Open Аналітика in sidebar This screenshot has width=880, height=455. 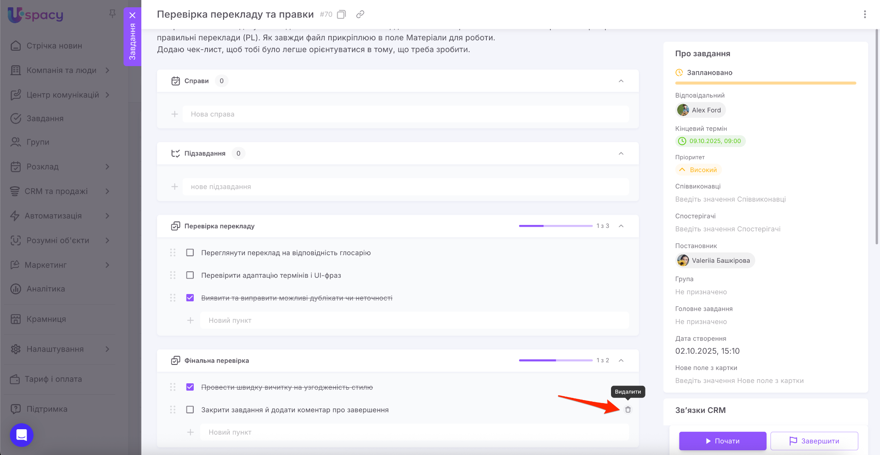point(46,289)
